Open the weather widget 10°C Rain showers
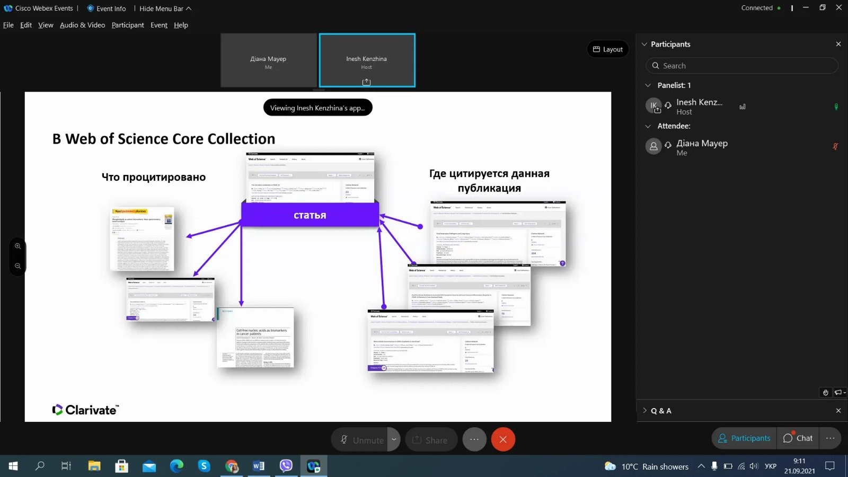848x477 pixels. click(647, 466)
